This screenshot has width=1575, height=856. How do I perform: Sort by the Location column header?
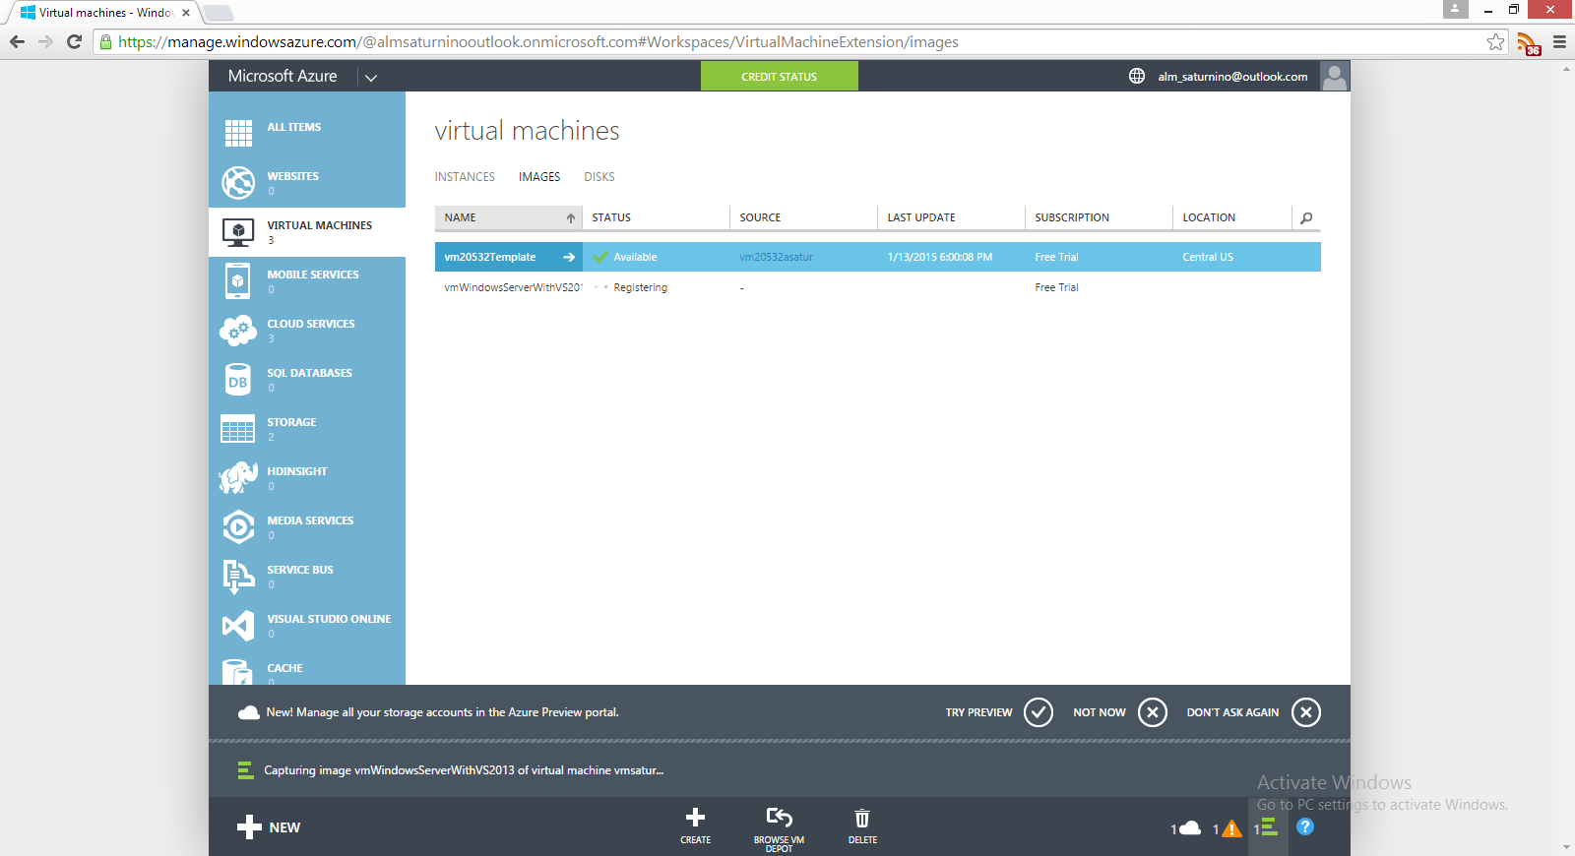(x=1232, y=217)
